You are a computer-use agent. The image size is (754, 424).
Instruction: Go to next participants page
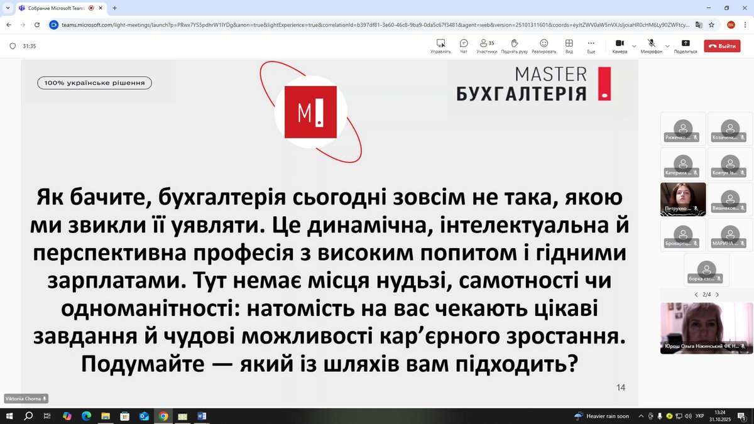(x=718, y=295)
